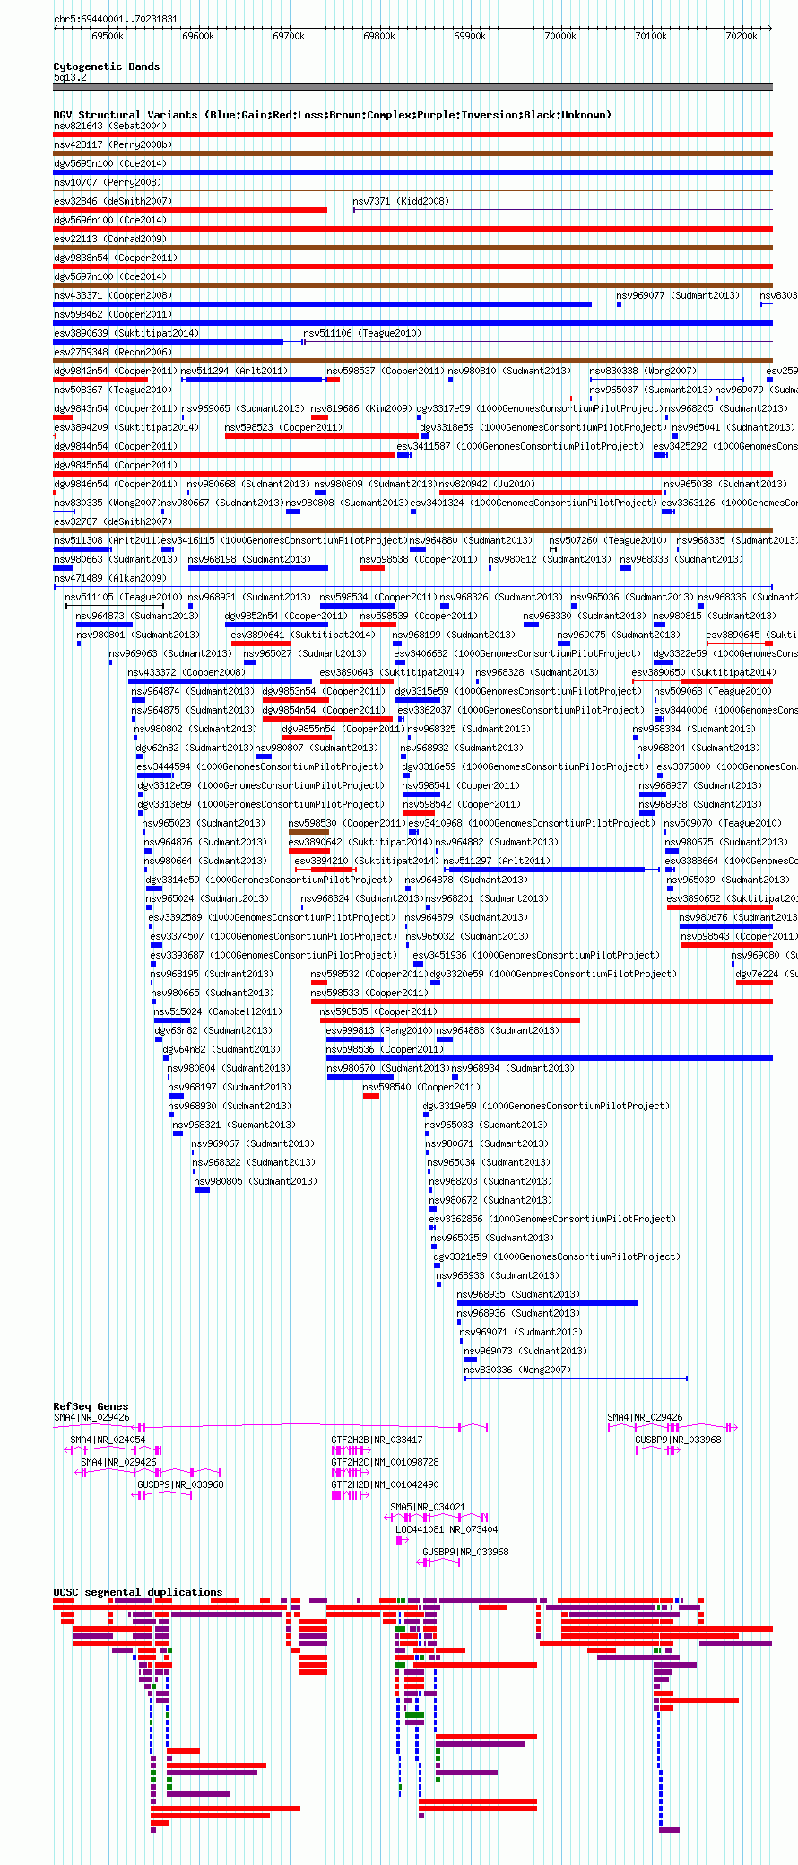Select variant dgv9838n54 (Cooper2011)
This screenshot has height=1865, width=798.
tap(115, 258)
